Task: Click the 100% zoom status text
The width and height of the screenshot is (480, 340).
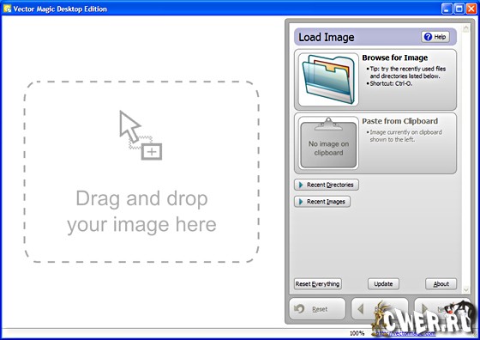Action: 357,333
